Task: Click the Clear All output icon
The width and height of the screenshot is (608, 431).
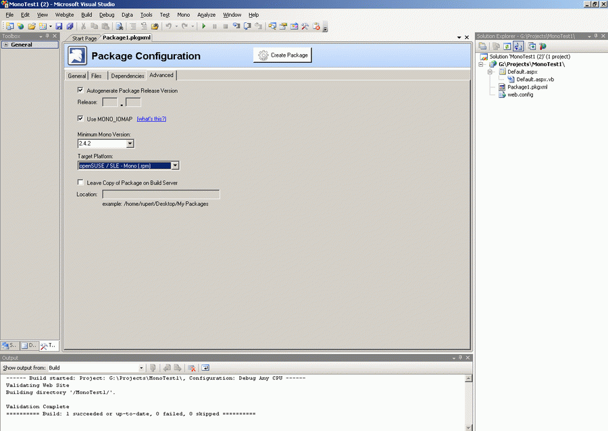Action: (x=192, y=367)
